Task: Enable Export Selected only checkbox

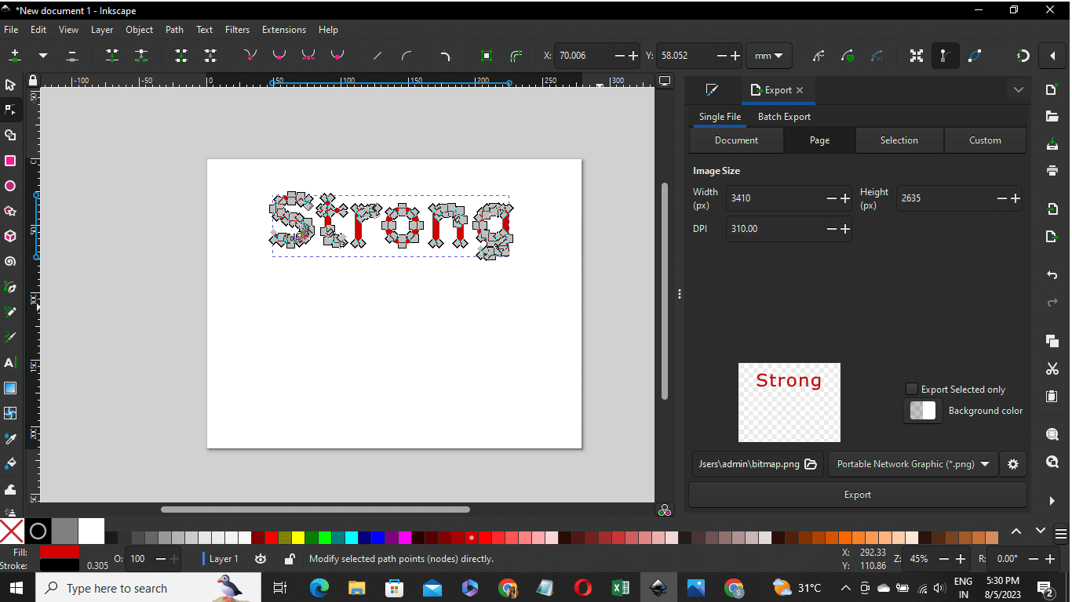Action: coord(911,390)
